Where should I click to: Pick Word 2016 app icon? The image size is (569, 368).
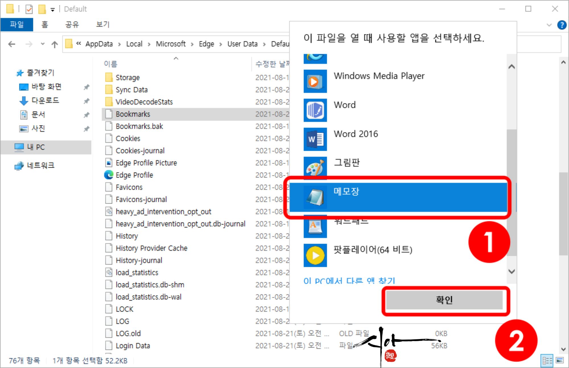pyautogui.click(x=315, y=139)
